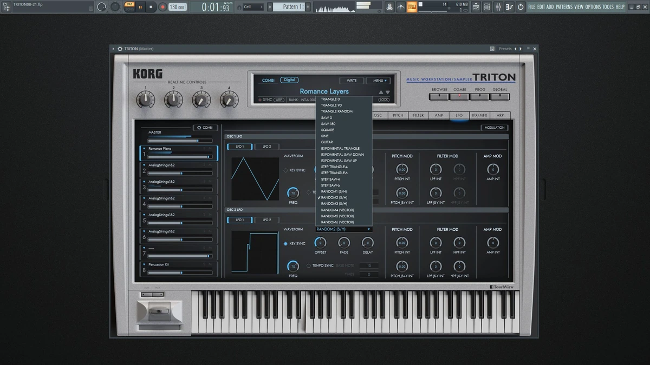650x365 pixels.
Task: Select LFO 2 tab in OSC 1 LFO
Action: [x=266, y=147]
